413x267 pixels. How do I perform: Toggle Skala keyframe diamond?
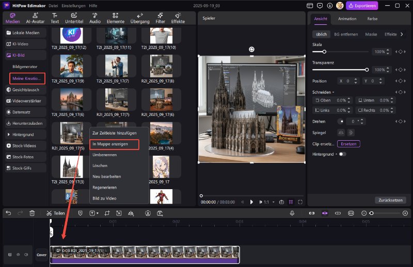pyautogui.click(x=401, y=52)
